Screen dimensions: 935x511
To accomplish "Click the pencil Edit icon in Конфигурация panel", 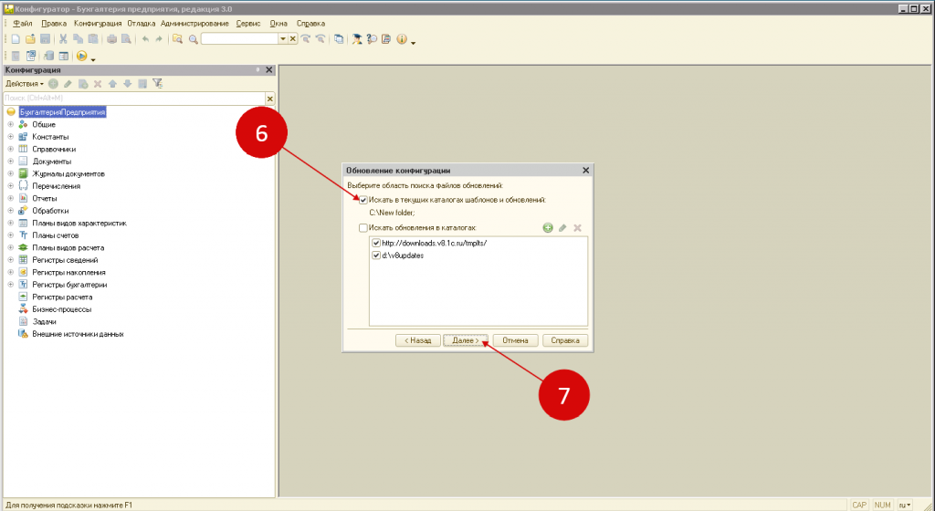I will (68, 84).
